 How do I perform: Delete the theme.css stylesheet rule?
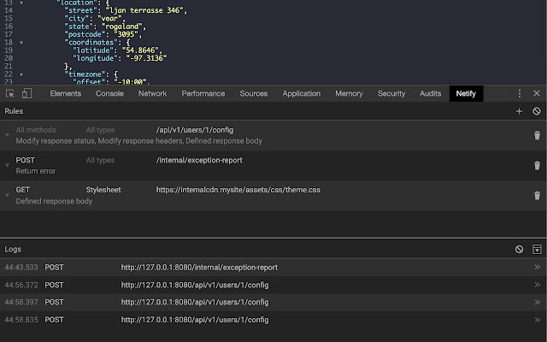point(537,195)
